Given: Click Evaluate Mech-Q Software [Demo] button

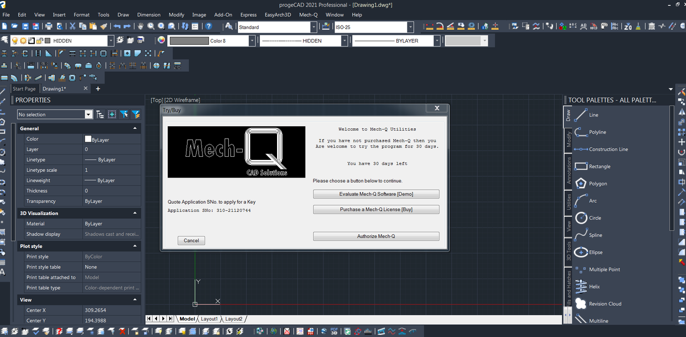Looking at the screenshot, I should [x=376, y=194].
